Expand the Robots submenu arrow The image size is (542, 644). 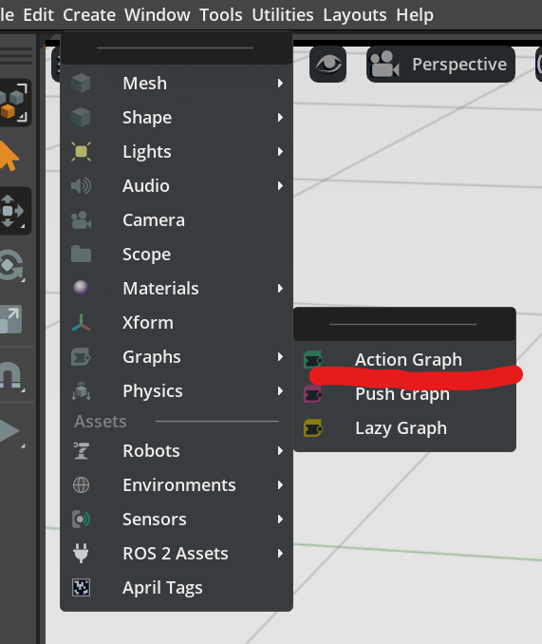280,451
